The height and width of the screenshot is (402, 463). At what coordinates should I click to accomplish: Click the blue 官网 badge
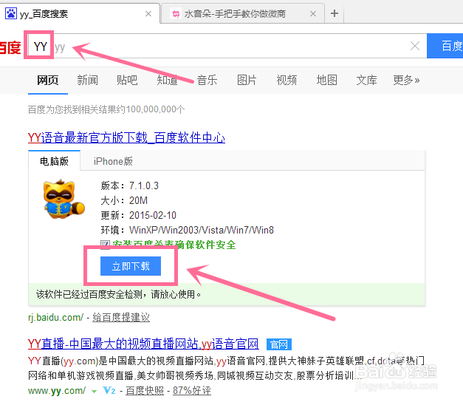(x=279, y=344)
